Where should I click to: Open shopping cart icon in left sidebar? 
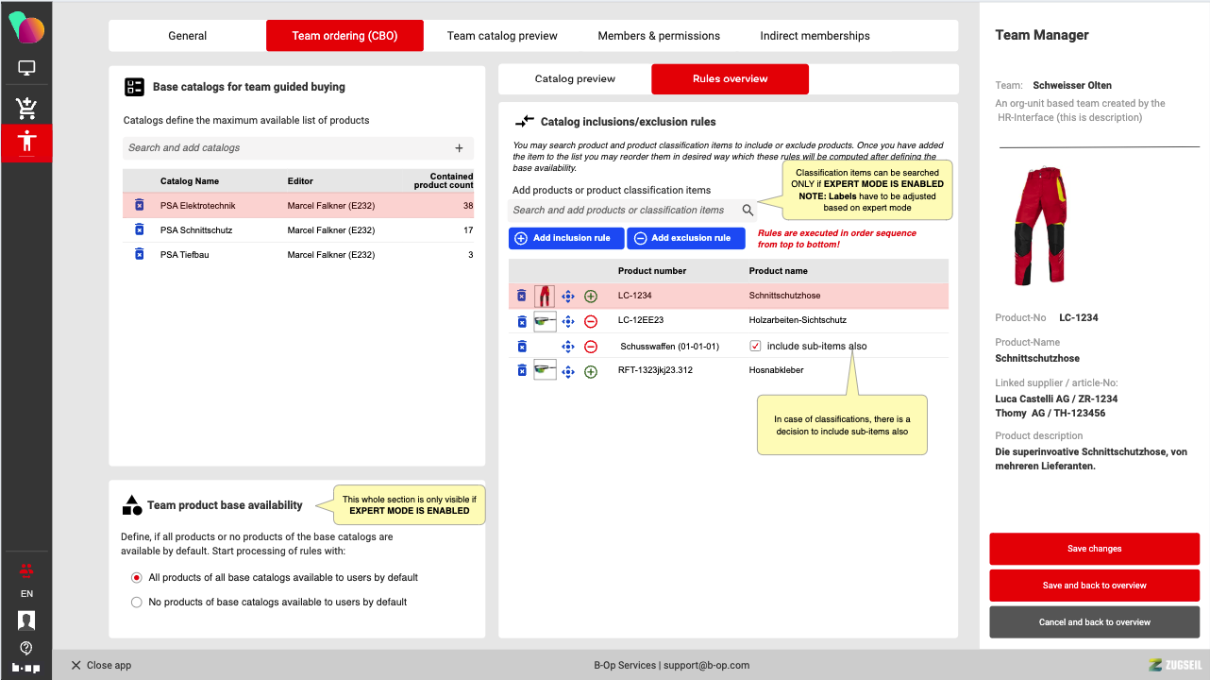tap(26, 107)
